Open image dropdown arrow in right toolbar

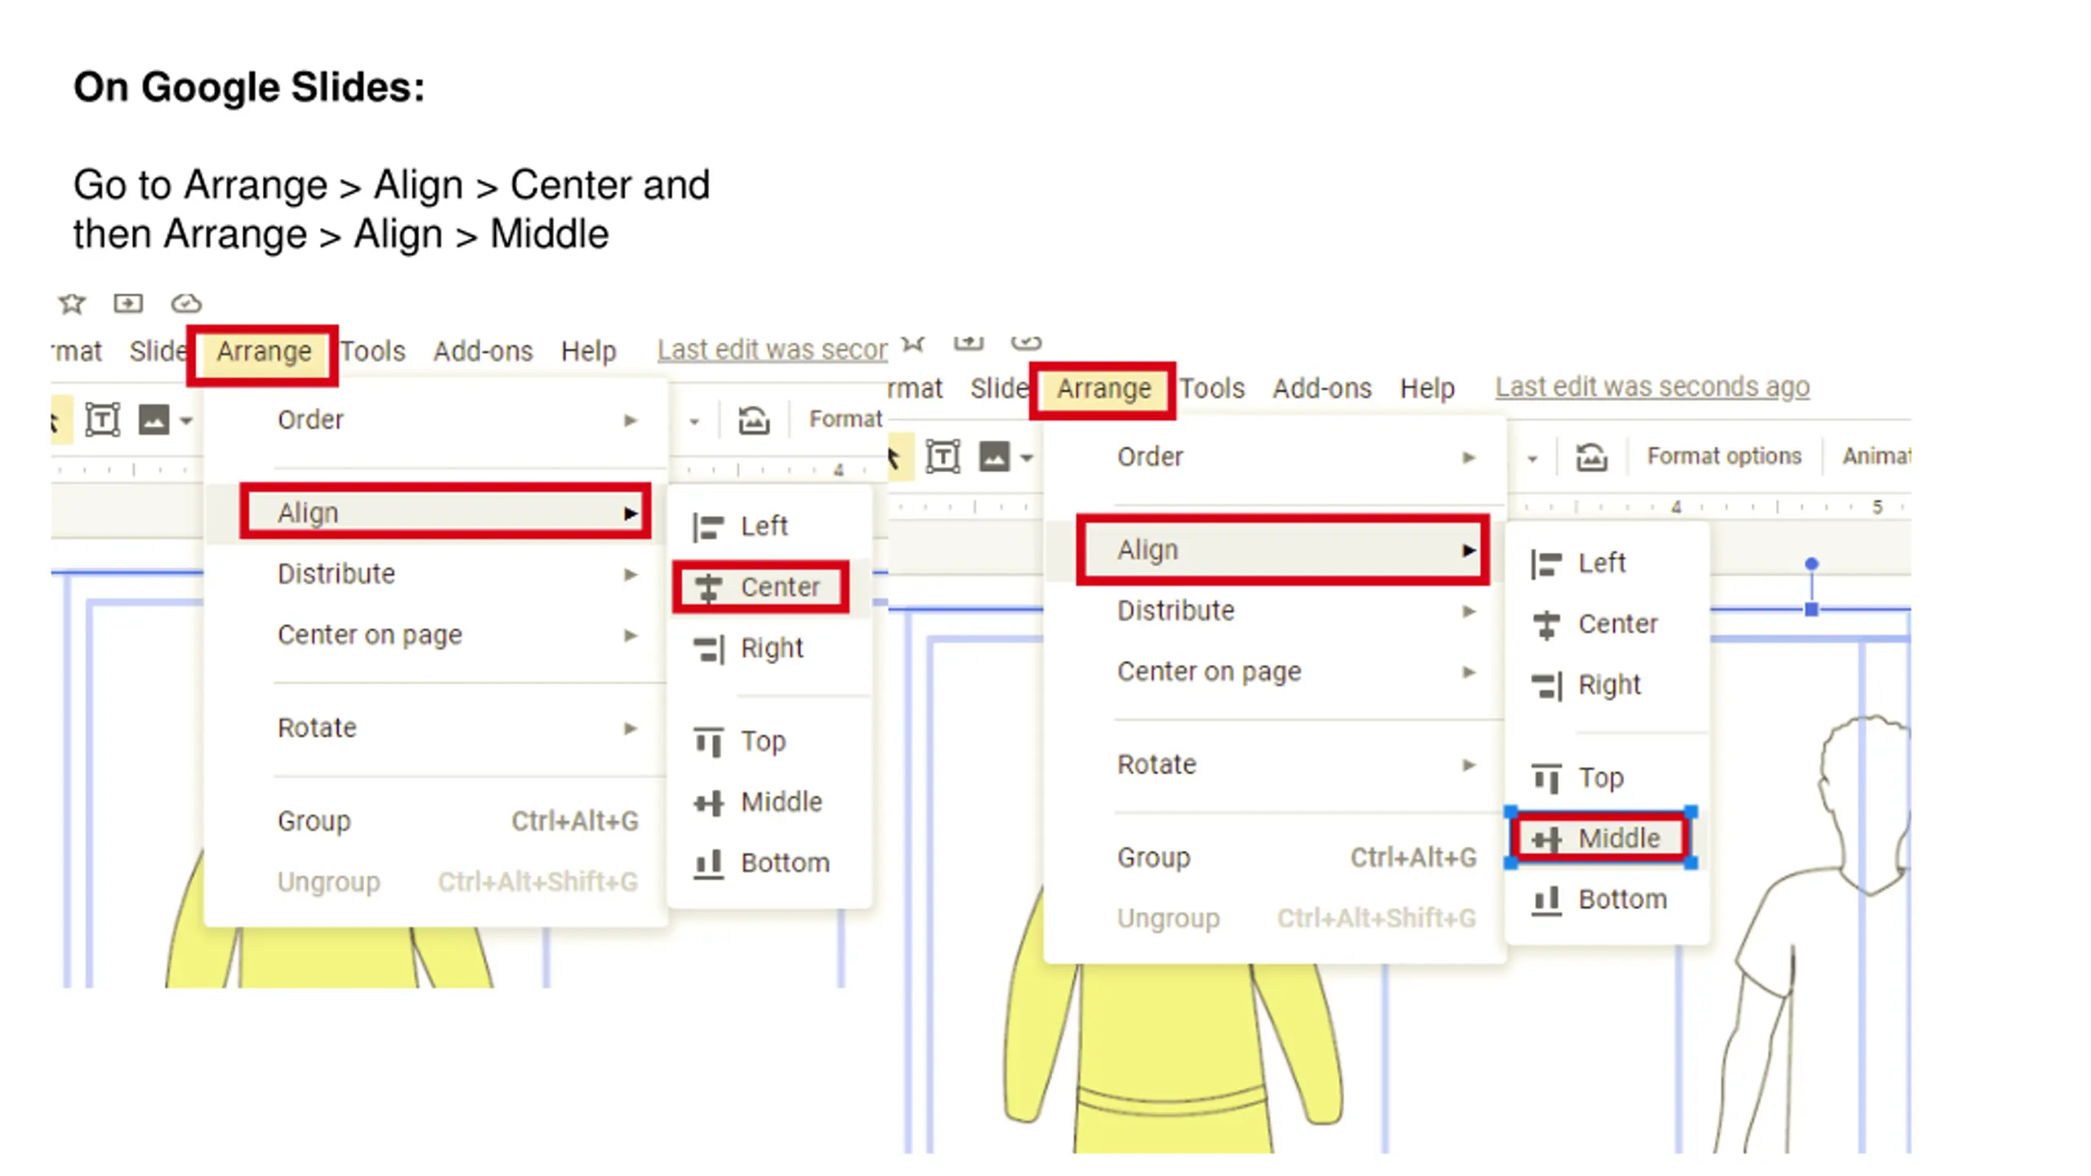pos(1027,458)
